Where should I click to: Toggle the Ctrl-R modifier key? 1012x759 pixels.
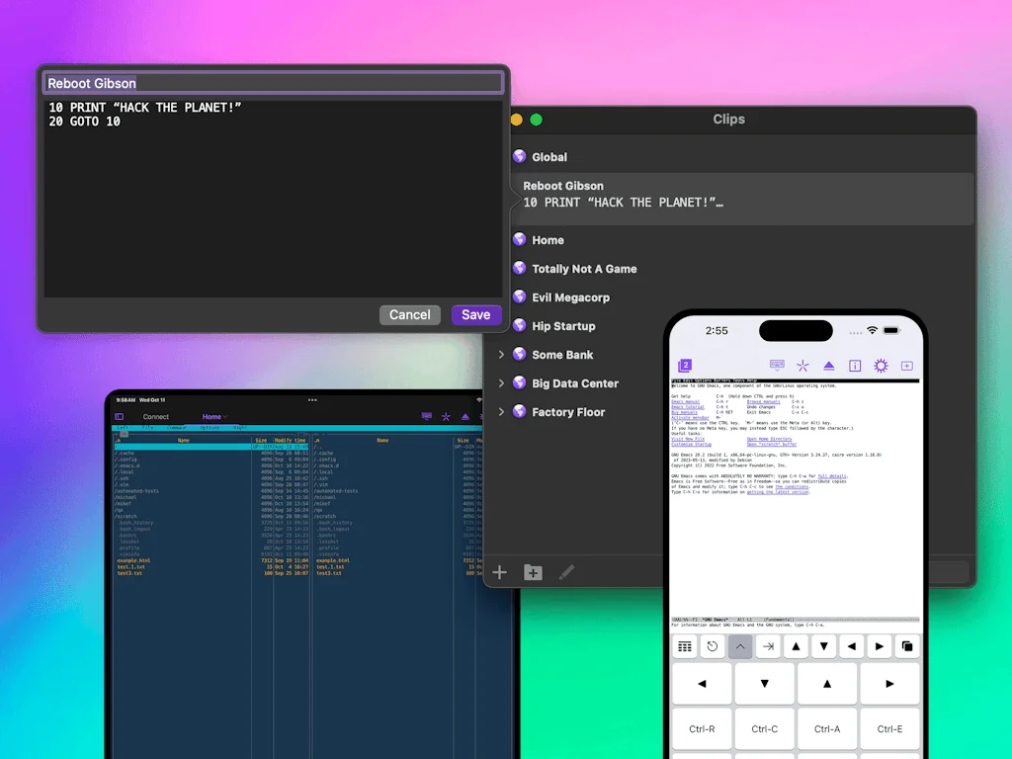(702, 728)
